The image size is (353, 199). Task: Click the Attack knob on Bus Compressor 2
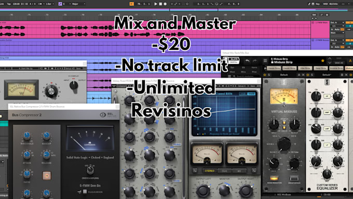[27, 155]
